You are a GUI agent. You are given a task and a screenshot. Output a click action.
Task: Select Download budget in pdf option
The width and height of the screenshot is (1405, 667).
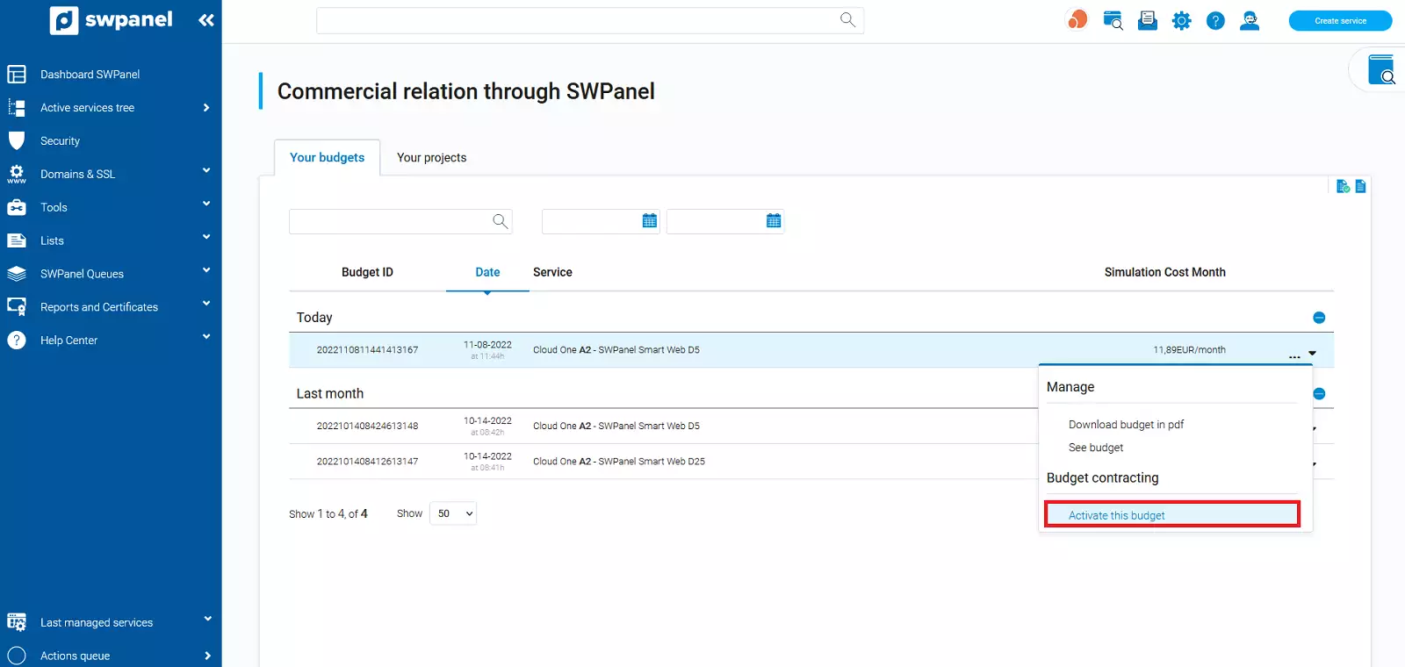pos(1126,425)
